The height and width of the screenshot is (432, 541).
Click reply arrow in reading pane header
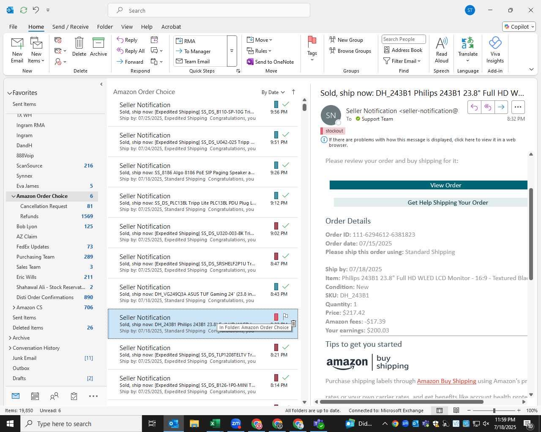(x=474, y=107)
